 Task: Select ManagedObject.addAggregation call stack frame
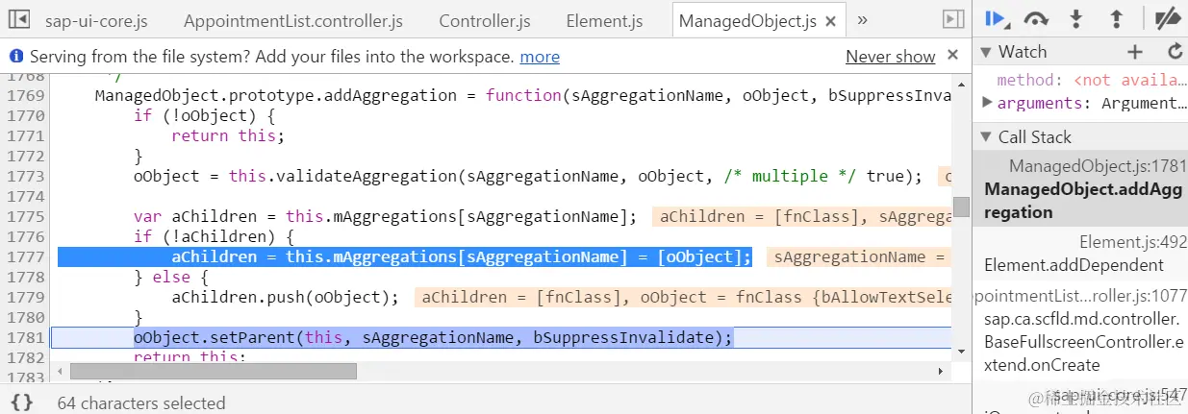click(x=1080, y=189)
